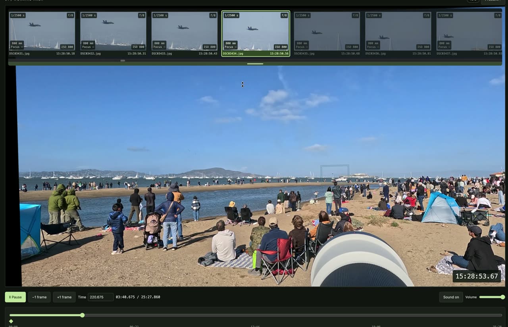The image size is (508, 327).
Task: Click the 06:22 tick label on the timeline
Action: tap(134, 326)
